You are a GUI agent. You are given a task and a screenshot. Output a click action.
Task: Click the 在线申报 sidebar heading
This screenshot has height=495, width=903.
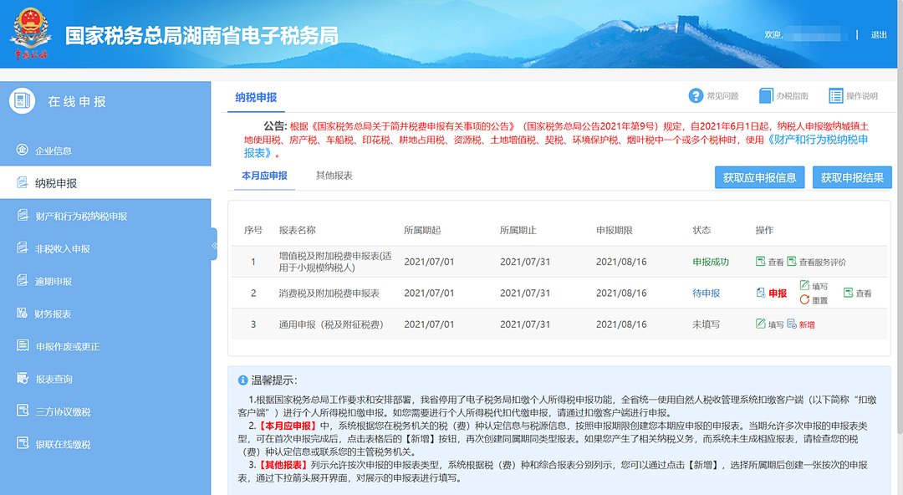[x=77, y=101]
